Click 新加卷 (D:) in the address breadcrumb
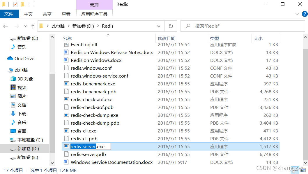 coord(83,26)
